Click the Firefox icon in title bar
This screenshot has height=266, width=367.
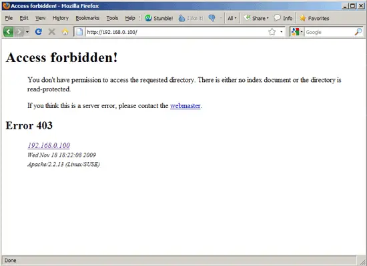point(6,5)
